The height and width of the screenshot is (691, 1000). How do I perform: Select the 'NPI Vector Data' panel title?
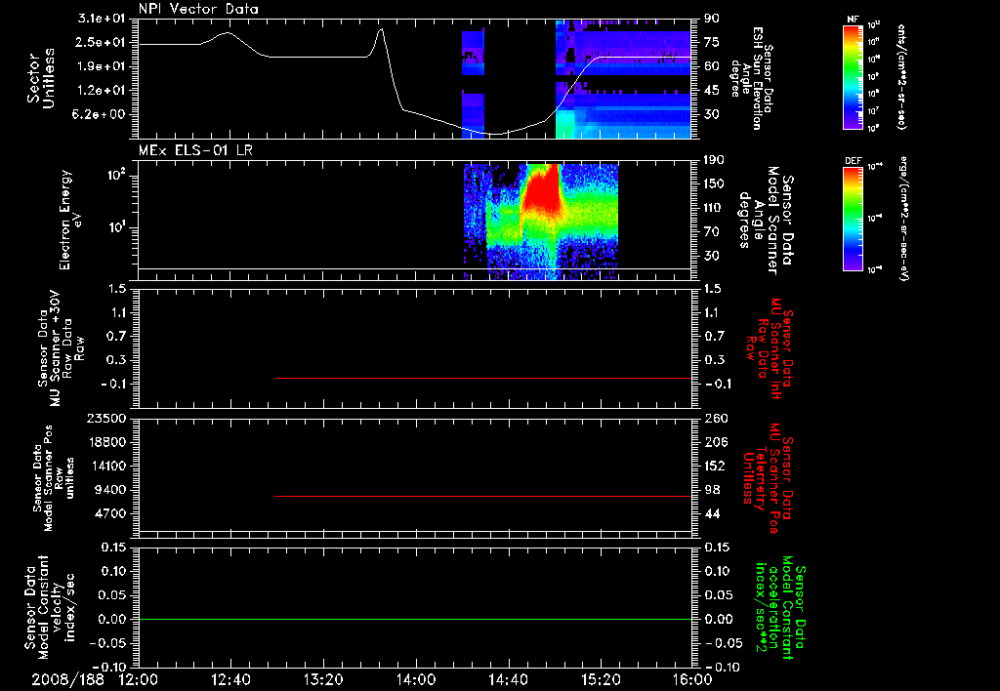(198, 9)
